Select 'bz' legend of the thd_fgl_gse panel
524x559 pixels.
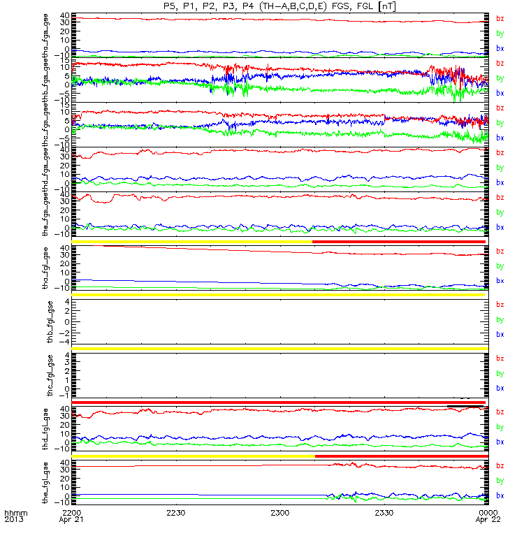(x=500, y=412)
